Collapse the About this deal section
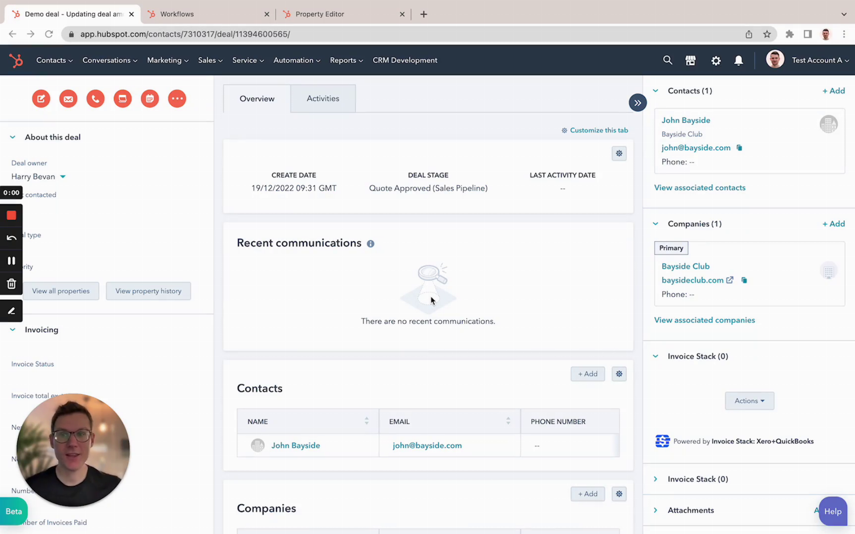The image size is (855, 534). pyautogui.click(x=13, y=137)
